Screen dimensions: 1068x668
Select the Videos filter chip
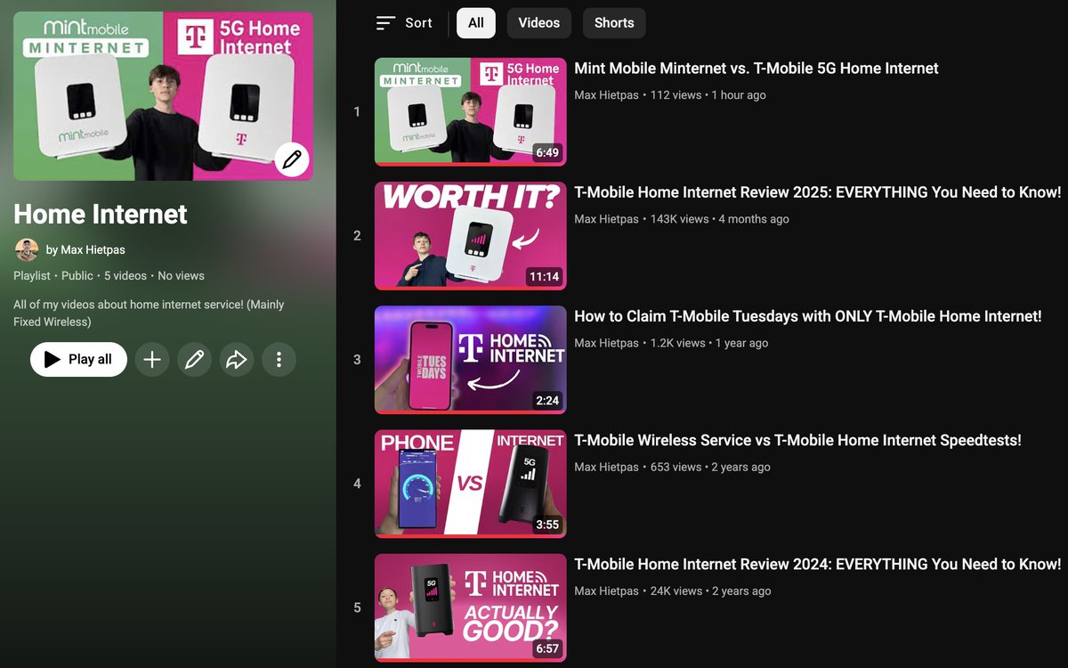[539, 23]
